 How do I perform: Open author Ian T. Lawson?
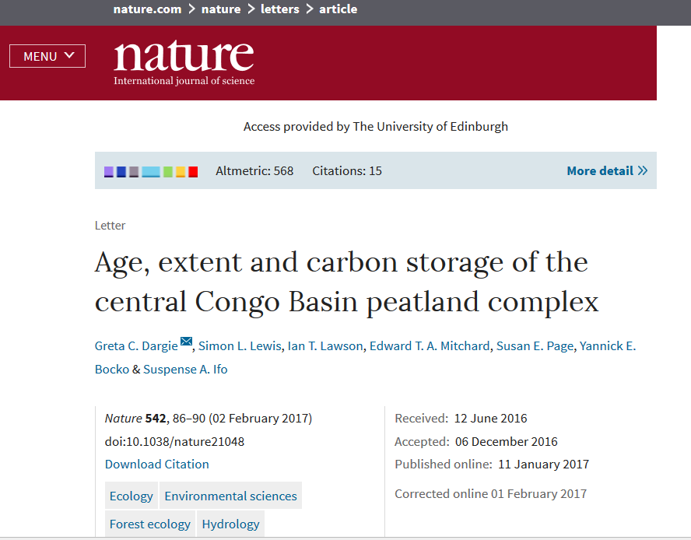coord(325,346)
